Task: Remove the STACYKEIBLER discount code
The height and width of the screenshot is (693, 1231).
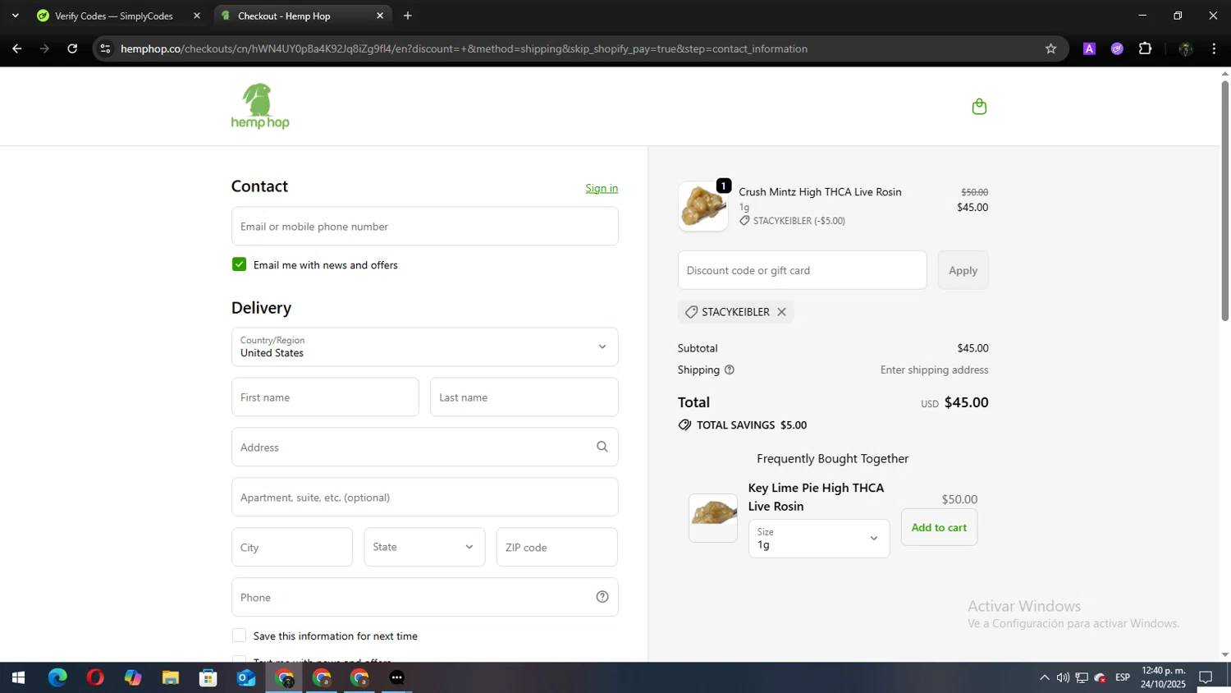Action: 781,312
